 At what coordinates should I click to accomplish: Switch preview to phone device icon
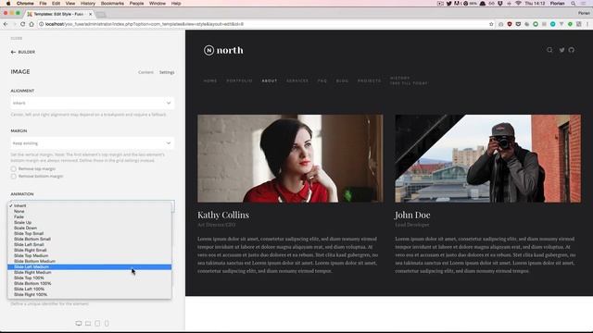pos(107,324)
